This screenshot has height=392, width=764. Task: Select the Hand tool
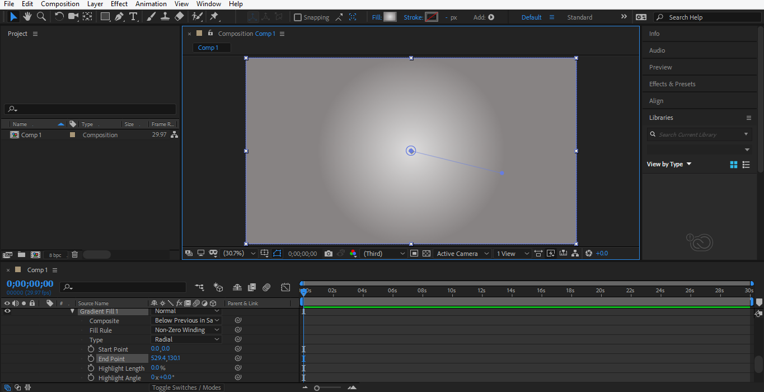(27, 17)
